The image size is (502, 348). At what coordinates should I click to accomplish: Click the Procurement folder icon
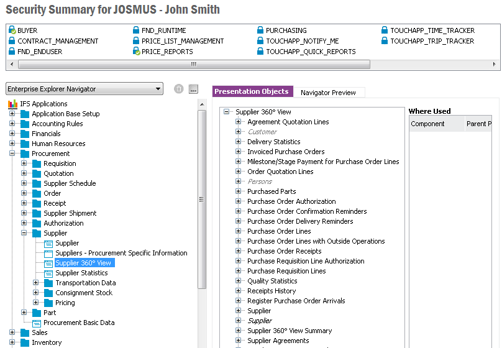click(25, 153)
